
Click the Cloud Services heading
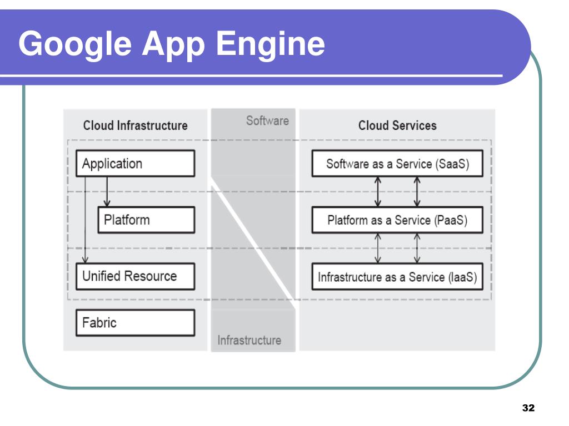(397, 125)
